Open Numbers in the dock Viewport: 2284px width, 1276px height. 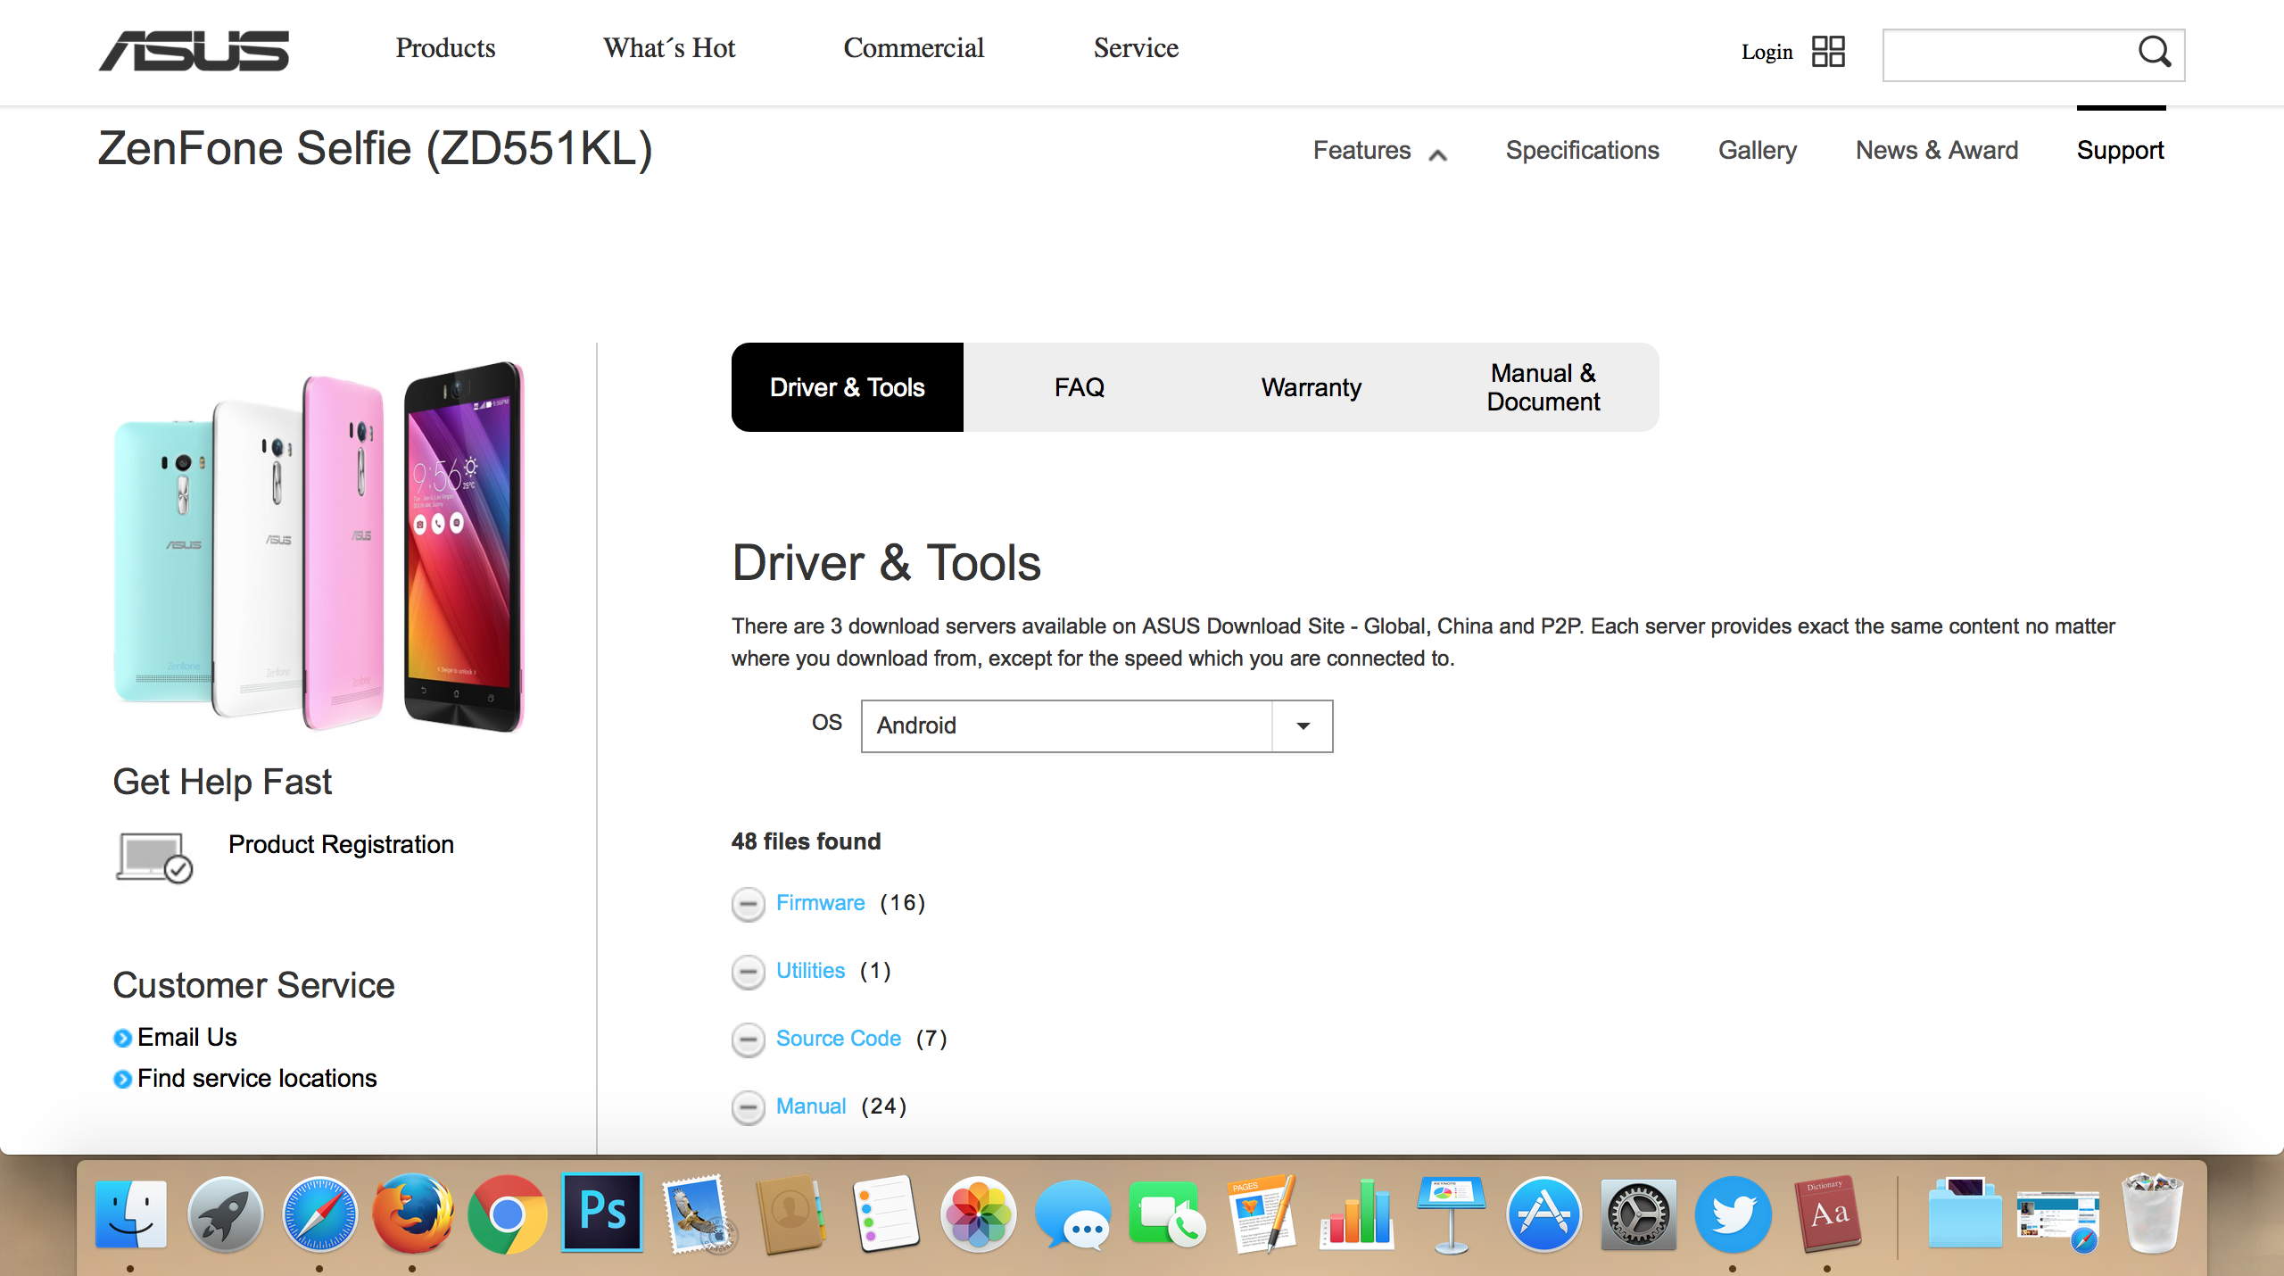(x=1356, y=1214)
